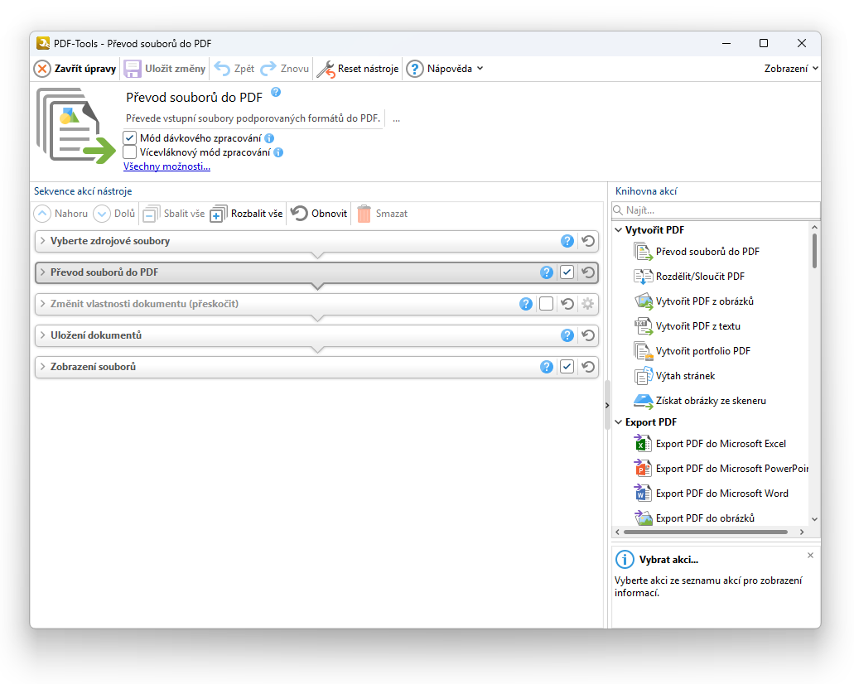Click the Znovu redo arrow
The width and height of the screenshot is (854, 684).
point(268,70)
